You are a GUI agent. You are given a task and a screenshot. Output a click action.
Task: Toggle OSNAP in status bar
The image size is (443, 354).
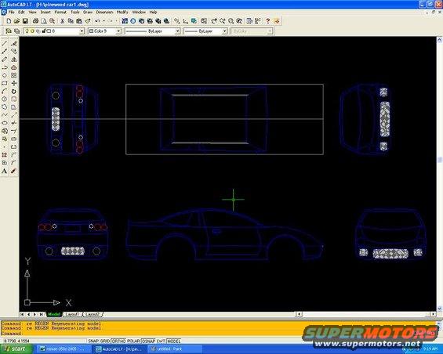click(148, 341)
